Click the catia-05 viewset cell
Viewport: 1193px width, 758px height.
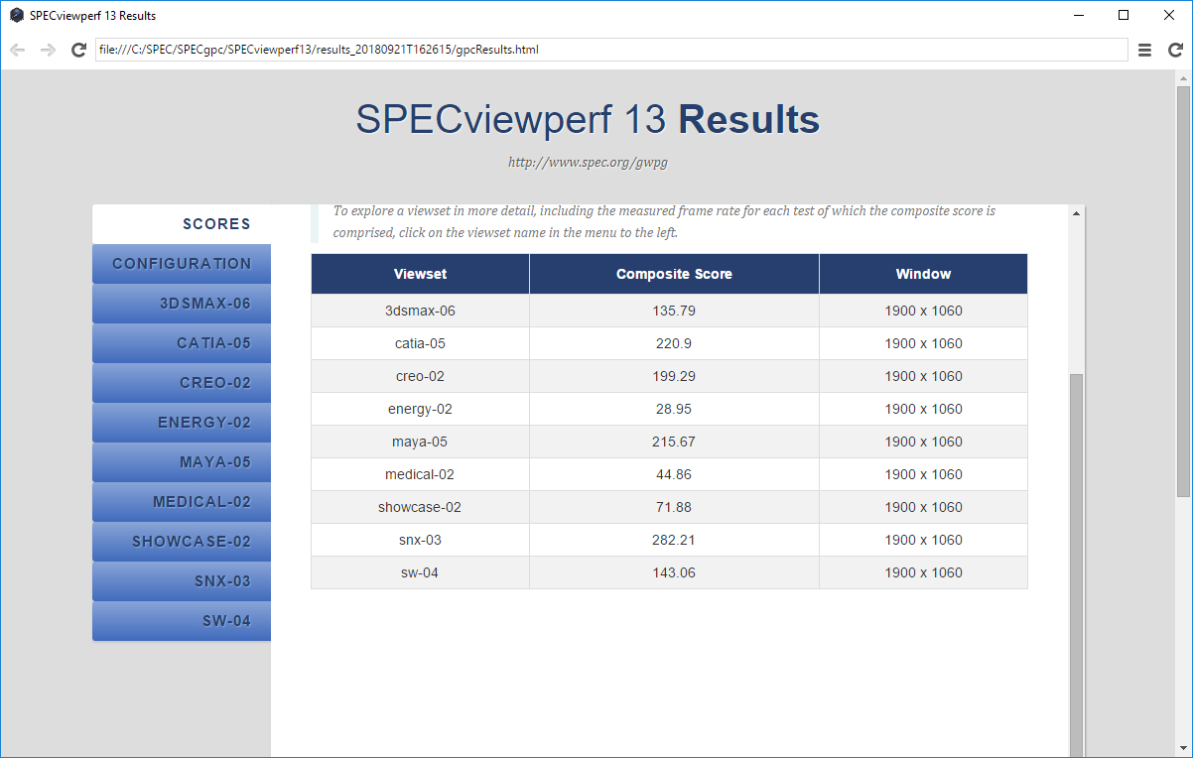pos(420,343)
